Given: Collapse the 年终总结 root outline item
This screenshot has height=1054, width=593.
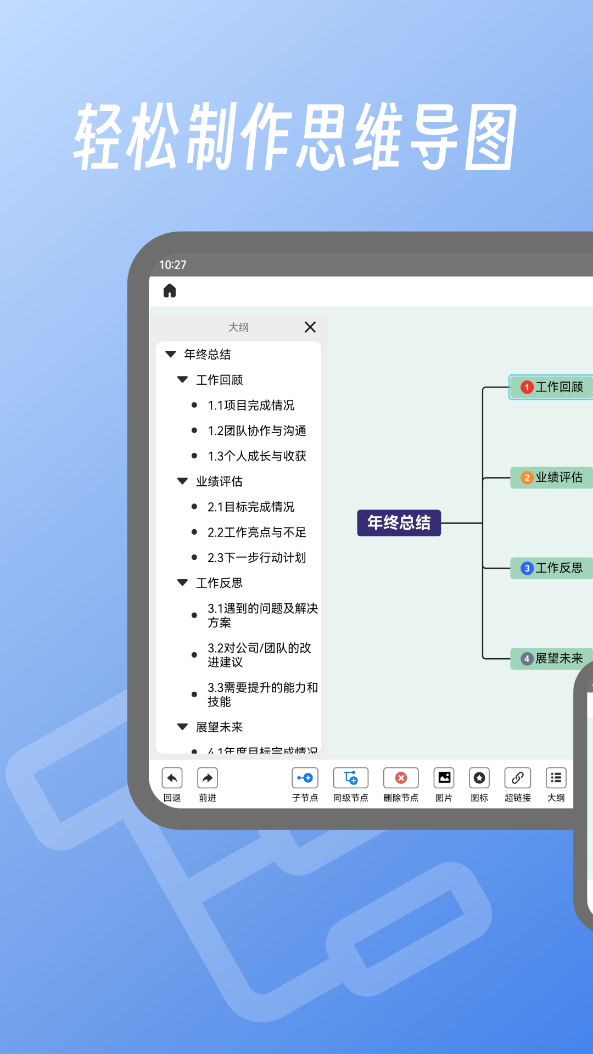Looking at the screenshot, I should tap(171, 355).
